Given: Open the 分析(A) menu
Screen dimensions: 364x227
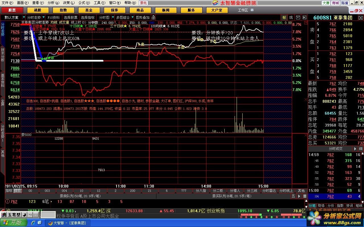Looking at the screenshot, I should pos(53,3).
